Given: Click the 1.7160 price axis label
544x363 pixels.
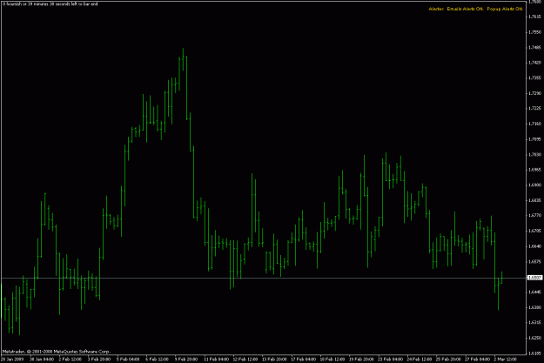Looking at the screenshot, I should coord(535,124).
